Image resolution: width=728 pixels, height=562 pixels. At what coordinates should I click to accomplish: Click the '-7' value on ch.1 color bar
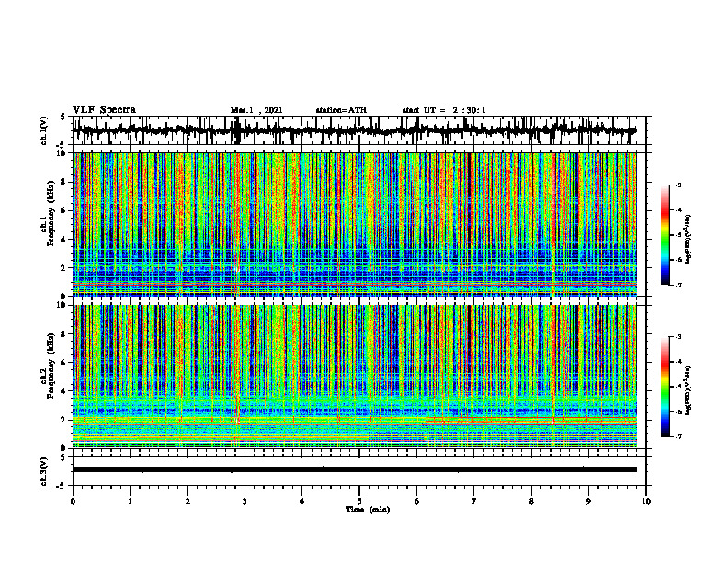click(x=678, y=285)
